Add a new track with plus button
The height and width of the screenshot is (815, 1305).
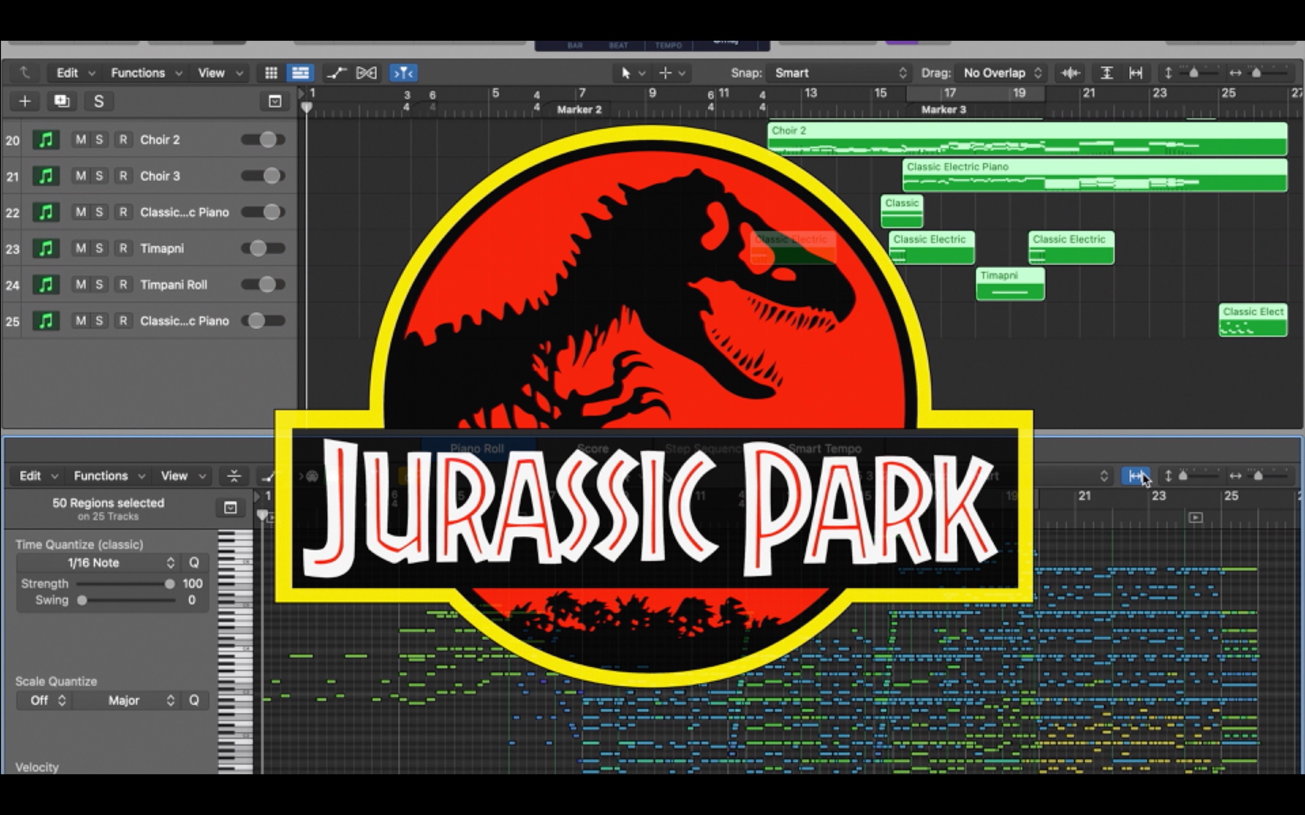pos(25,101)
